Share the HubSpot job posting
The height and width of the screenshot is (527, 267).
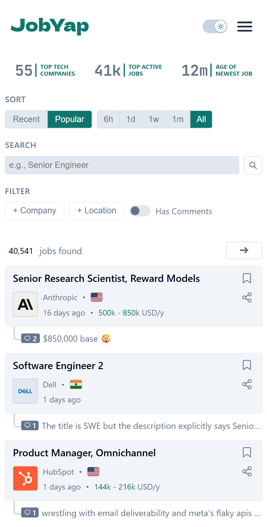(x=247, y=472)
